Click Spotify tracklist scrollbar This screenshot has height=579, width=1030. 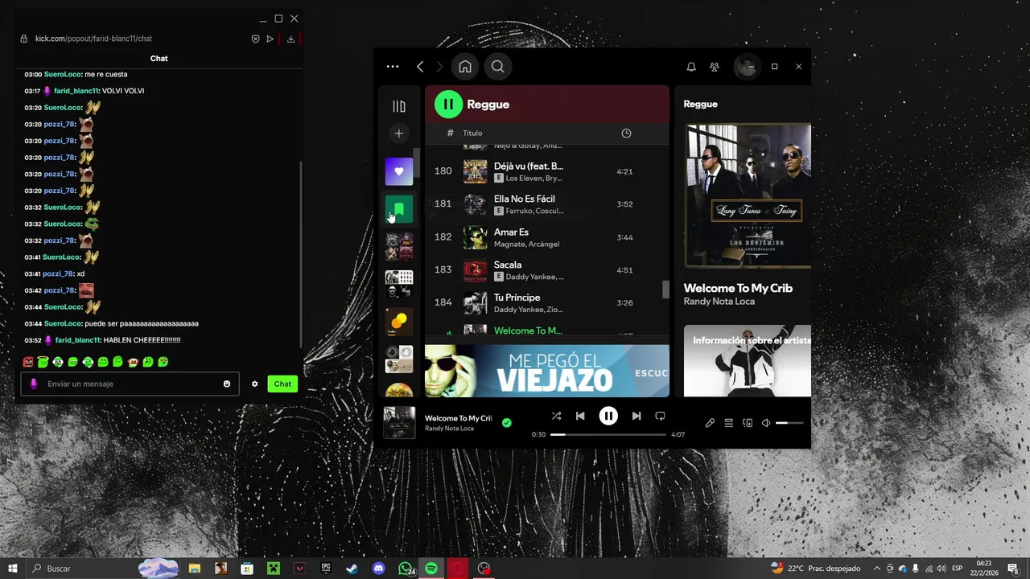(665, 289)
